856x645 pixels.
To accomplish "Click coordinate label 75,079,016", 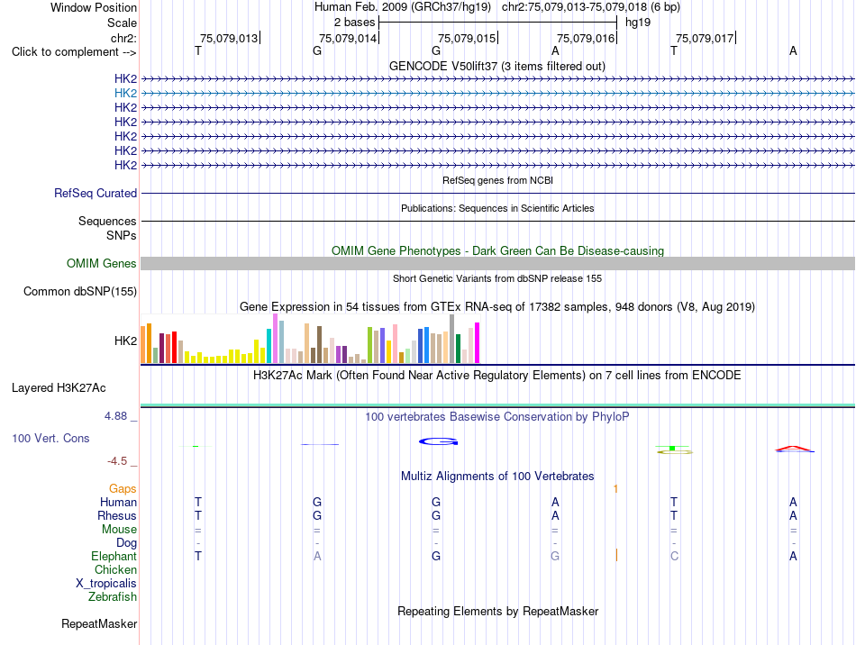I will coord(586,38).
